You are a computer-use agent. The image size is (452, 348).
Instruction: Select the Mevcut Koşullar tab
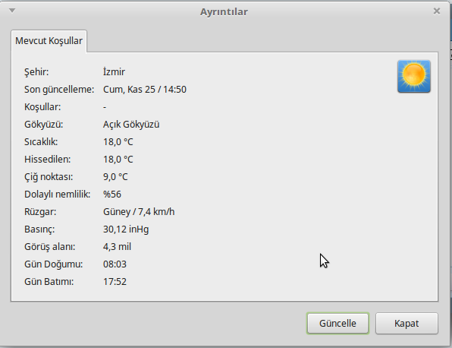pyautogui.click(x=49, y=41)
